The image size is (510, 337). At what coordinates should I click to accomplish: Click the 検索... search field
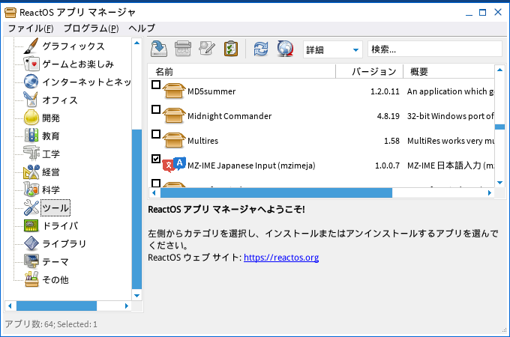[x=435, y=49]
